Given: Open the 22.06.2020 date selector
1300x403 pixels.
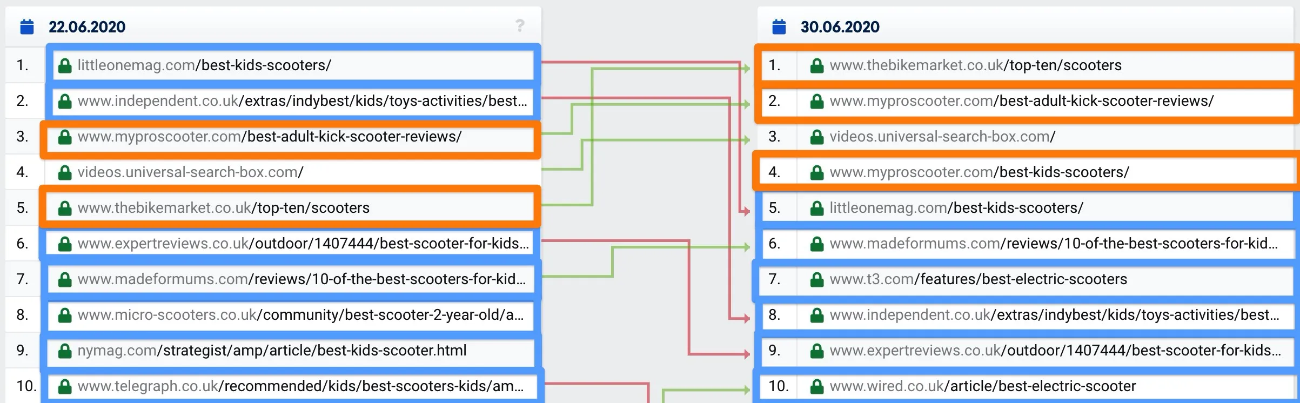Looking at the screenshot, I should (87, 26).
